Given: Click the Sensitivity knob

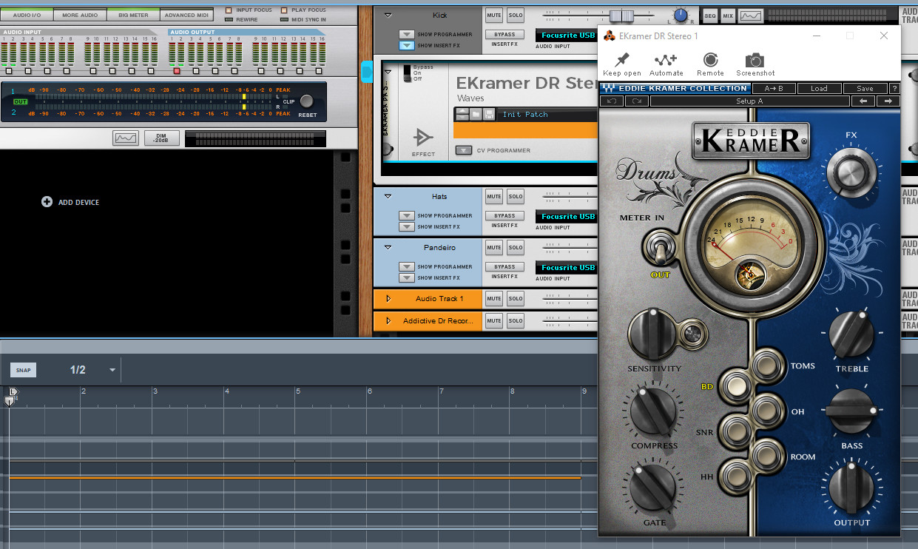Looking at the screenshot, I should 653,334.
